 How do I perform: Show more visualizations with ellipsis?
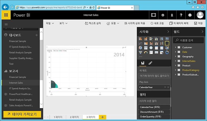click(141, 57)
